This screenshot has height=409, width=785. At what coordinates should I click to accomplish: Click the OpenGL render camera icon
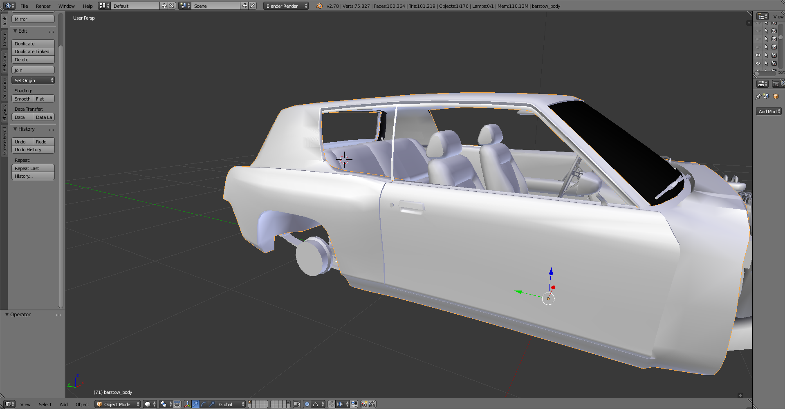(364, 404)
